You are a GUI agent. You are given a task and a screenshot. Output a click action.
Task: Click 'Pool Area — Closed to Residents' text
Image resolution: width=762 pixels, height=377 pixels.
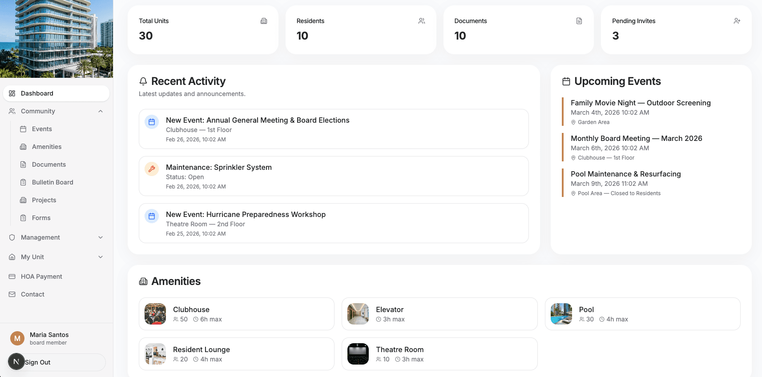(x=619, y=193)
